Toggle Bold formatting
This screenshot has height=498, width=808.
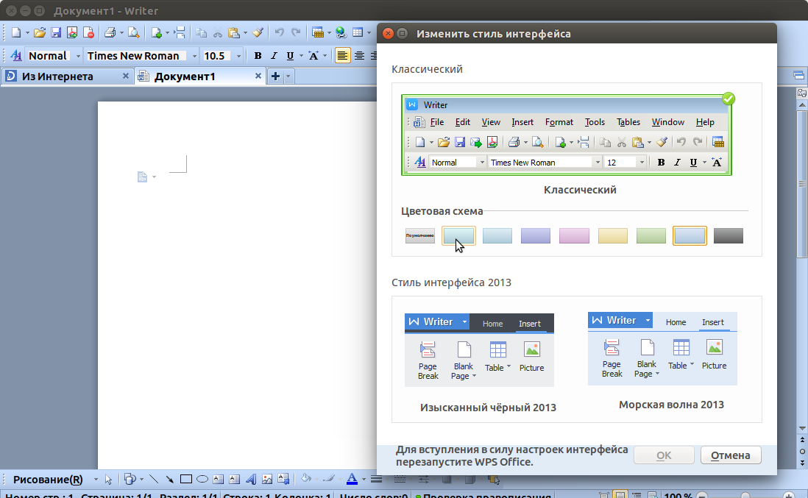point(258,56)
